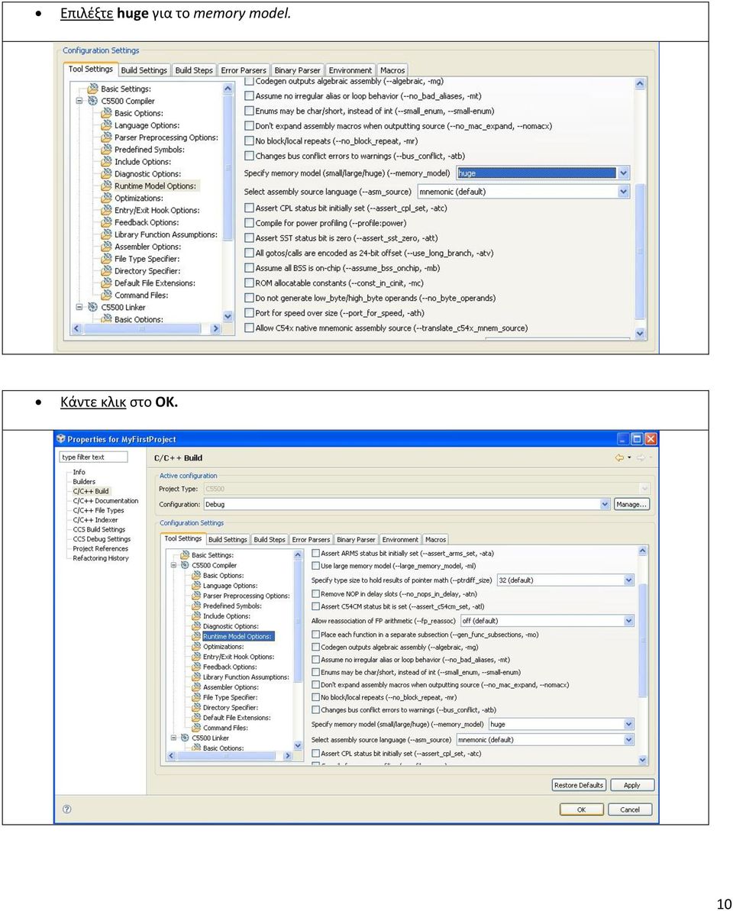This screenshot has height=911, width=733.
Task: Select C/C++ Build in the Properties window left list
Action: click(x=91, y=491)
